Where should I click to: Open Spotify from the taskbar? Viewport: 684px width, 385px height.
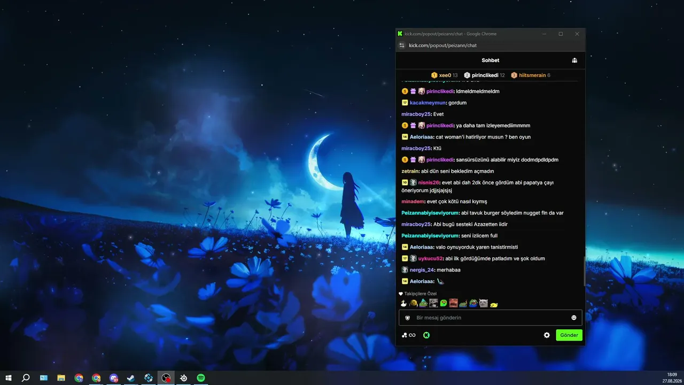coord(201,378)
